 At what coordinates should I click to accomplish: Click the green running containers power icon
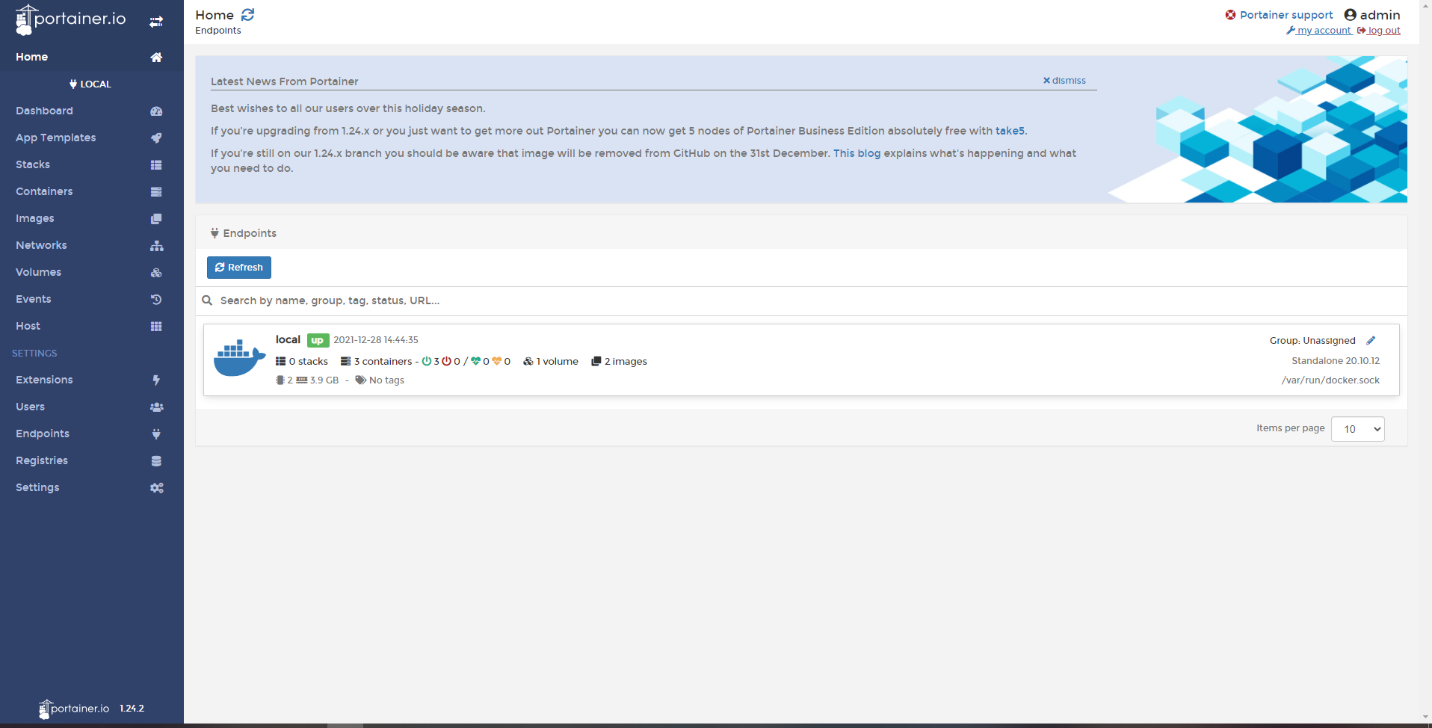tap(426, 362)
